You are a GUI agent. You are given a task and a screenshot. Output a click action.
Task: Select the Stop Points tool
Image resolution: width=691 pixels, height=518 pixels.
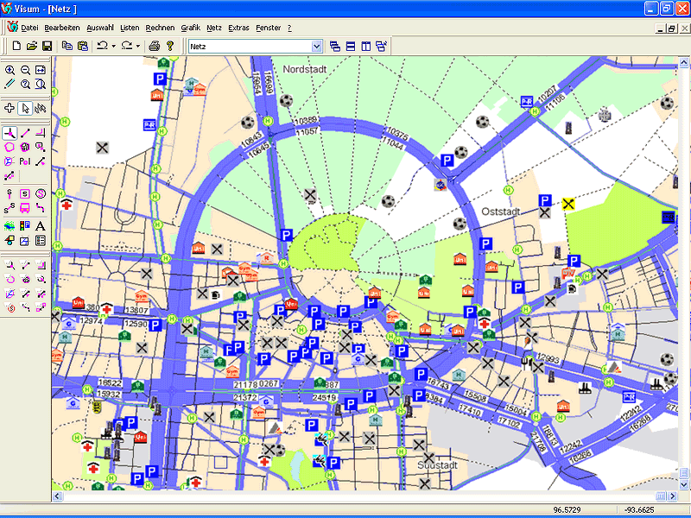pos(10,193)
